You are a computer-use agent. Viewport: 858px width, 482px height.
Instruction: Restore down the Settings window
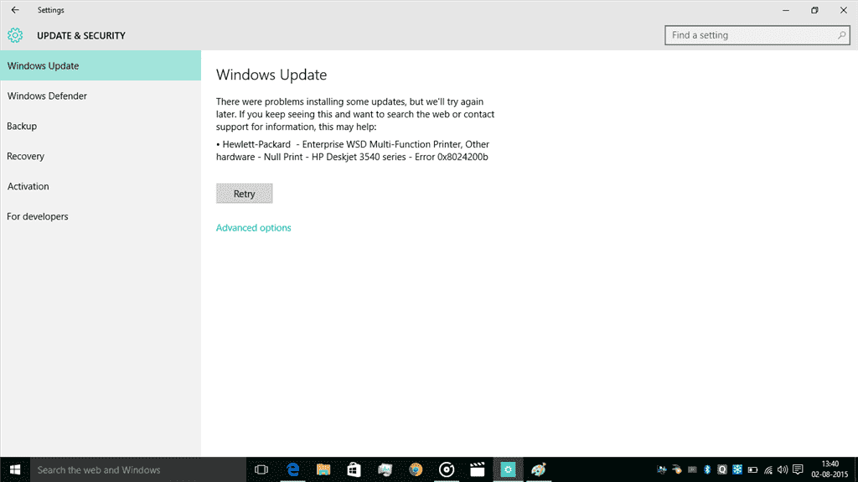[x=814, y=10]
